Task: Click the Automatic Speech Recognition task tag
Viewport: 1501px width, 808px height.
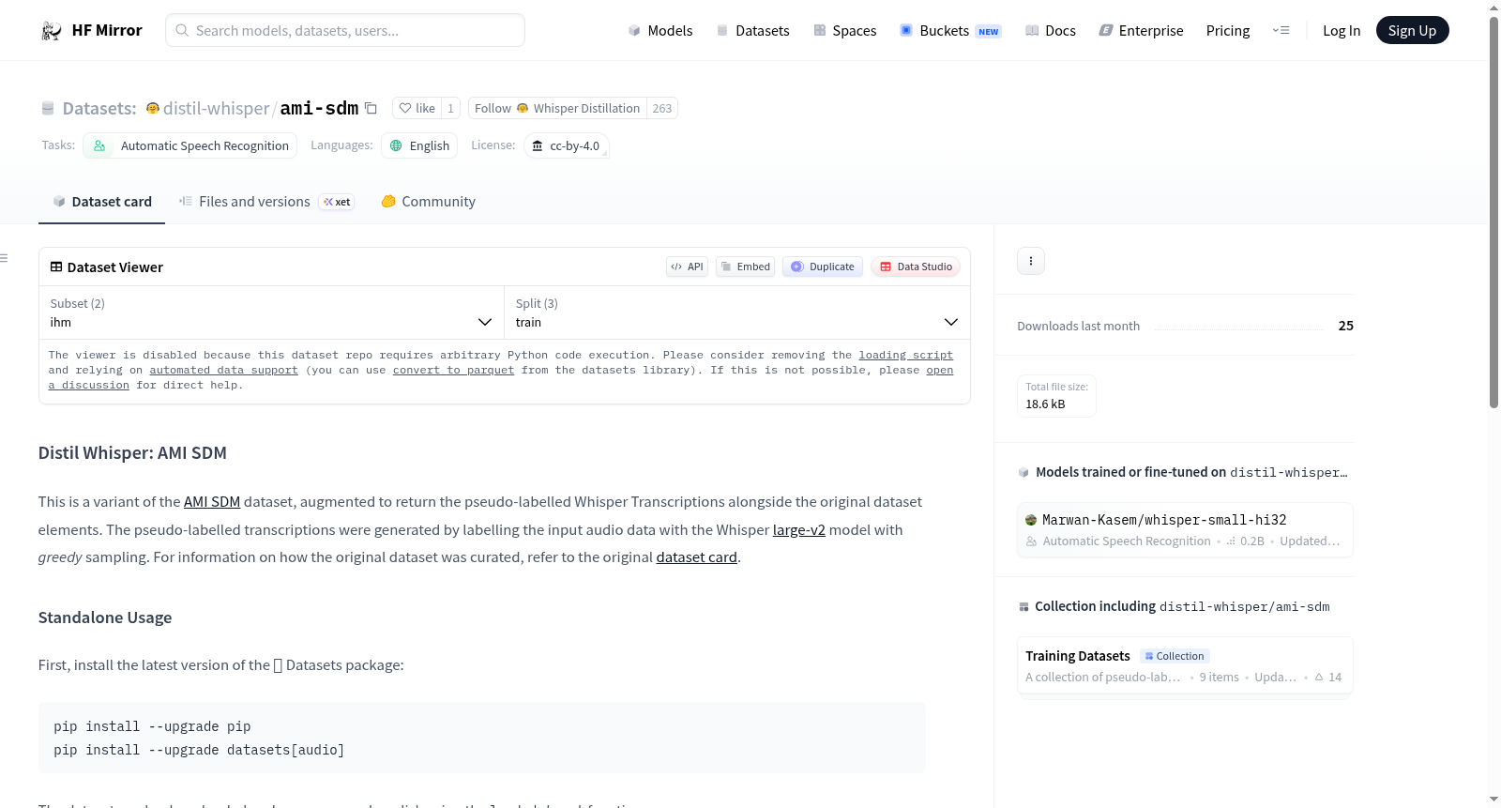Action: (x=190, y=145)
